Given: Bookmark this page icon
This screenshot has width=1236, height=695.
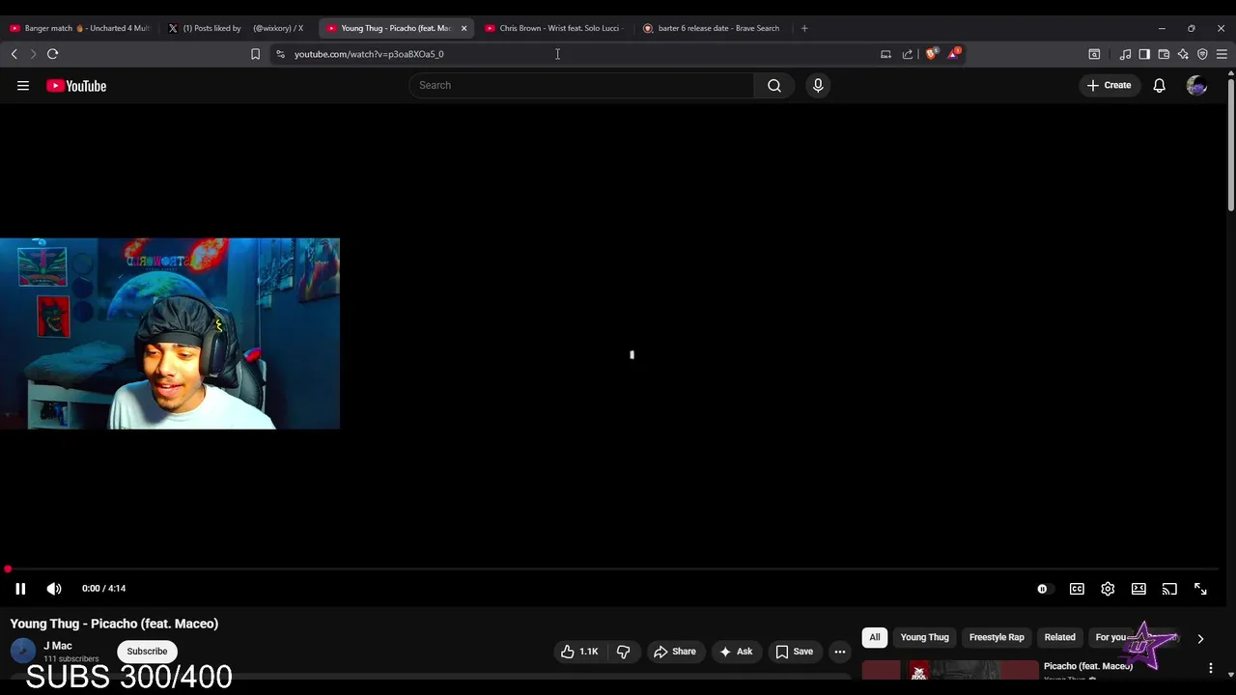Looking at the screenshot, I should click(x=255, y=54).
